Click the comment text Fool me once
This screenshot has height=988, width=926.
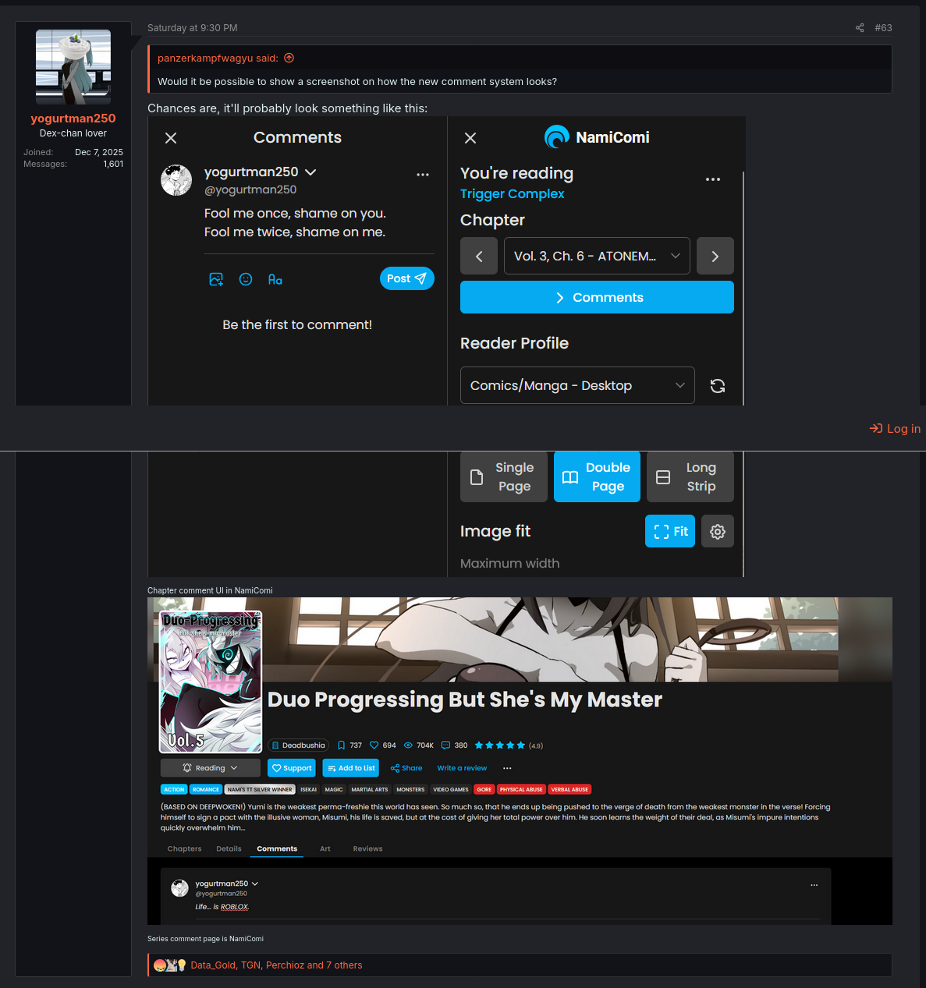pos(295,222)
